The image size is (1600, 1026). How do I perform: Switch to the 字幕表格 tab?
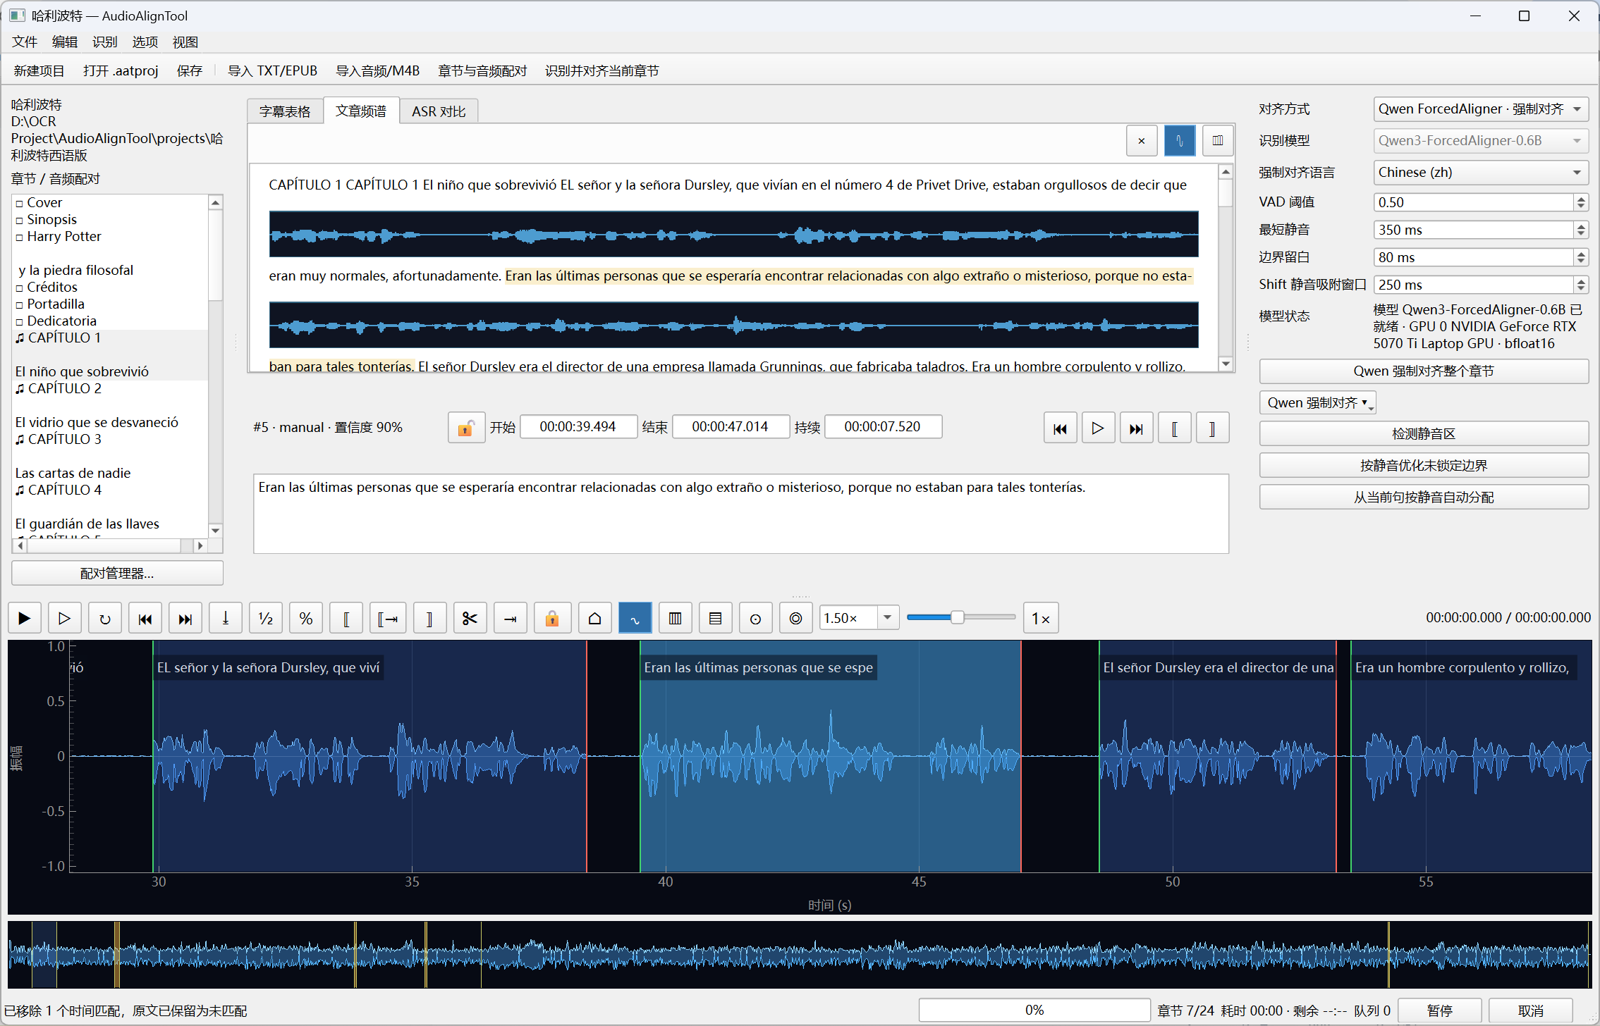pyautogui.click(x=285, y=111)
